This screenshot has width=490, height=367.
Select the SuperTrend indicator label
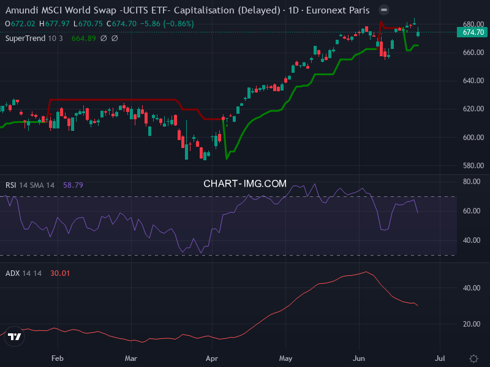(x=25, y=39)
